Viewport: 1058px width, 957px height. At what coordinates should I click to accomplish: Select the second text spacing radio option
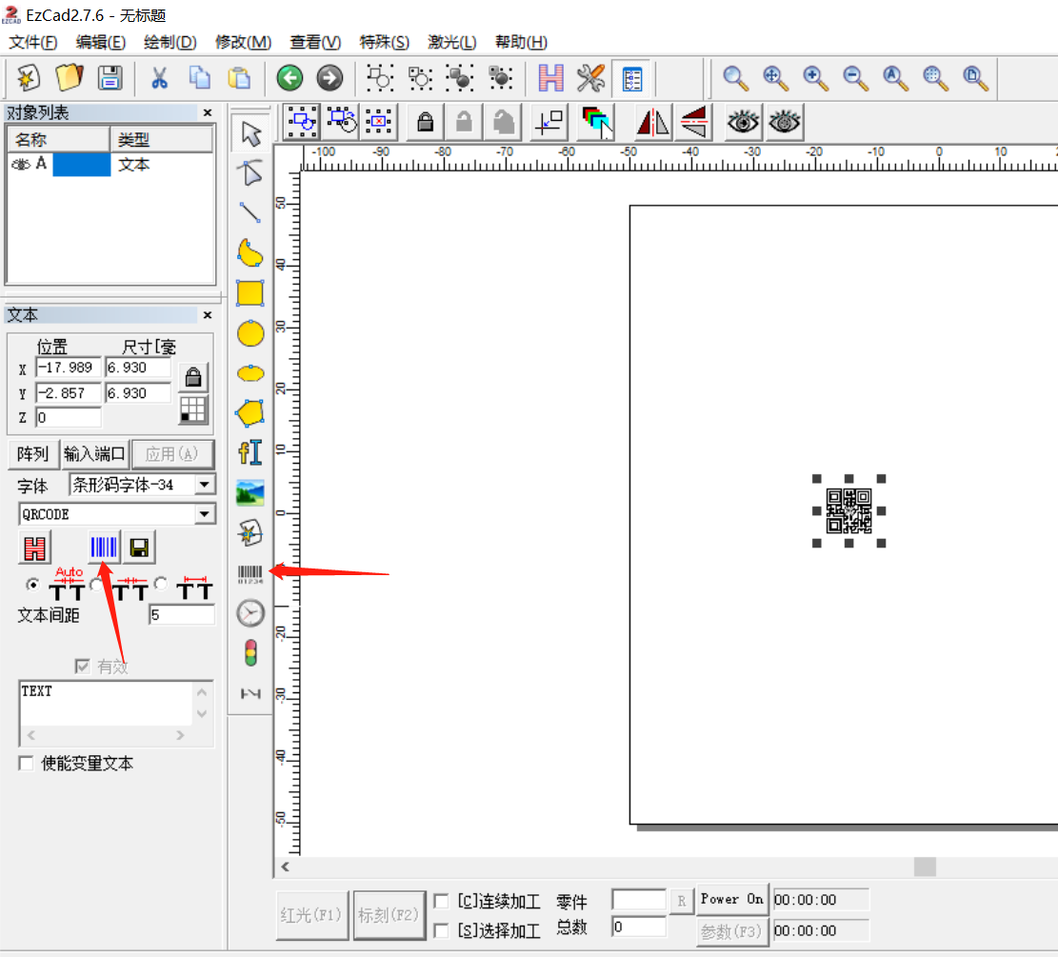click(96, 585)
